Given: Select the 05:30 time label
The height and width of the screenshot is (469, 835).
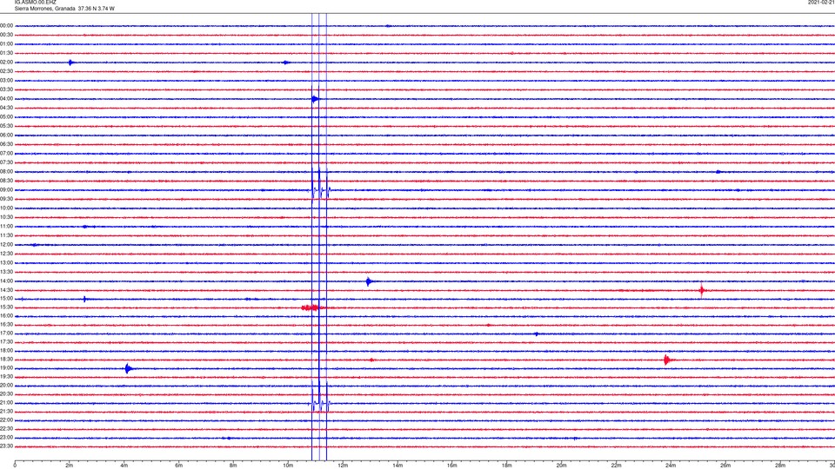Looking at the screenshot, I should [x=6, y=126].
